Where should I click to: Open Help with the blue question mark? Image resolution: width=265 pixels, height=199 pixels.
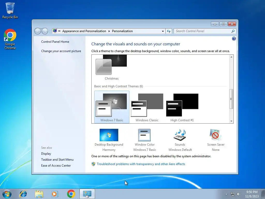click(234, 39)
